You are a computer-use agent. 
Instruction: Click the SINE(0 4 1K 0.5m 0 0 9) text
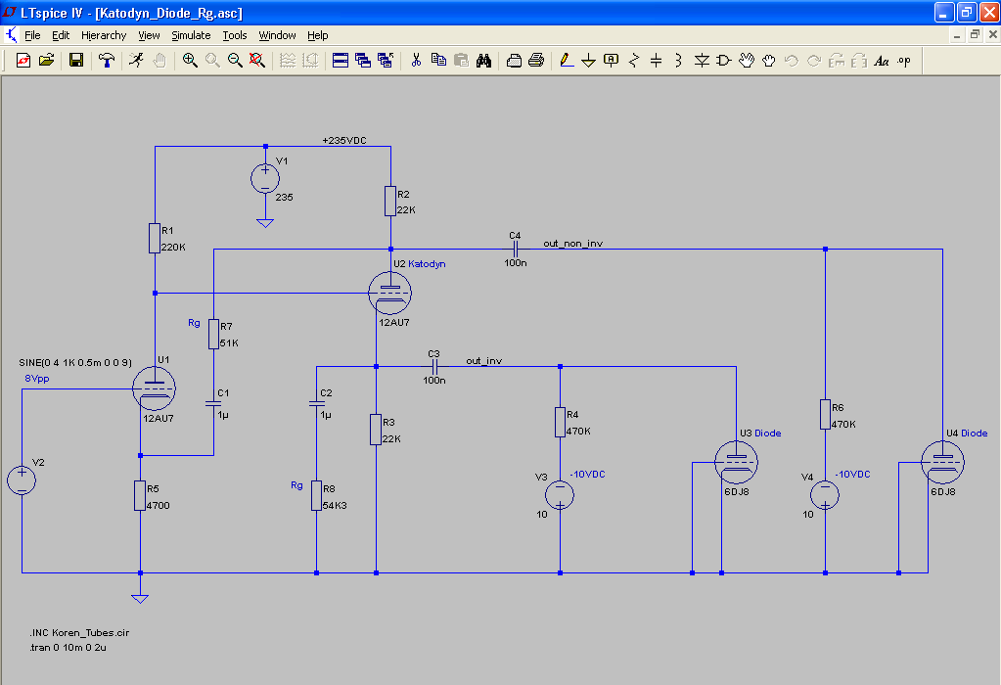click(75, 363)
